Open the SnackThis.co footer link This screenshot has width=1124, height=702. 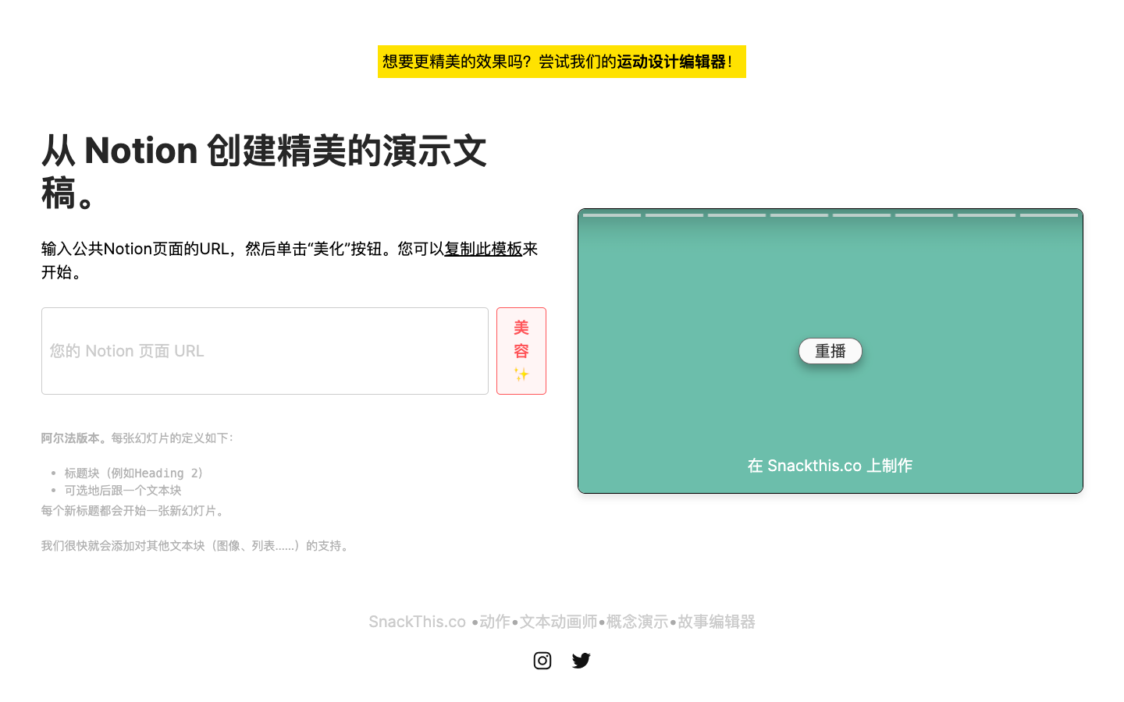(418, 622)
